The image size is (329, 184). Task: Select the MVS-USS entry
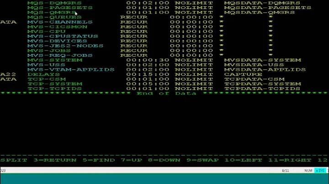tap(46, 65)
